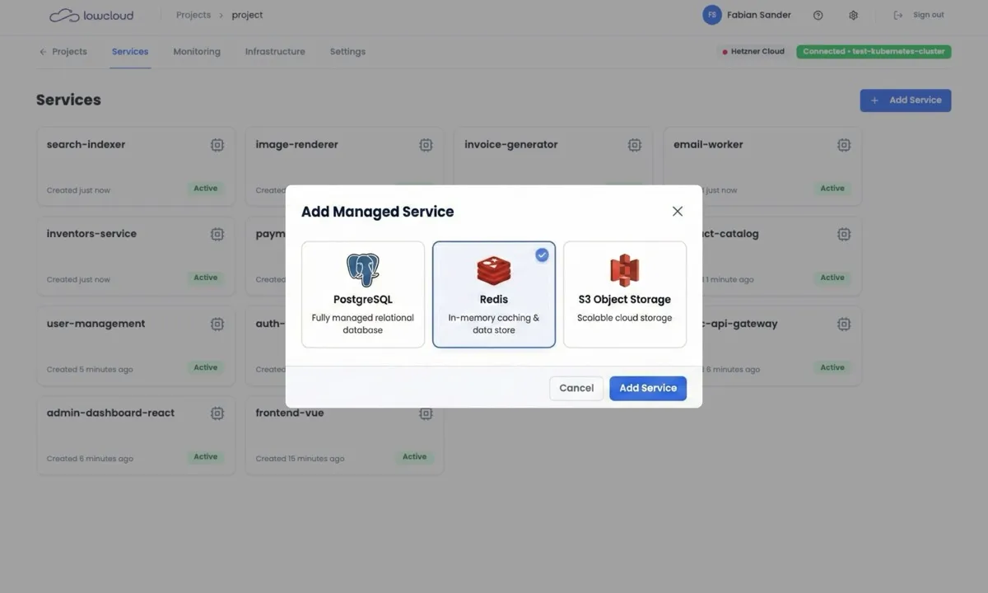Open the help question mark icon

(818, 15)
